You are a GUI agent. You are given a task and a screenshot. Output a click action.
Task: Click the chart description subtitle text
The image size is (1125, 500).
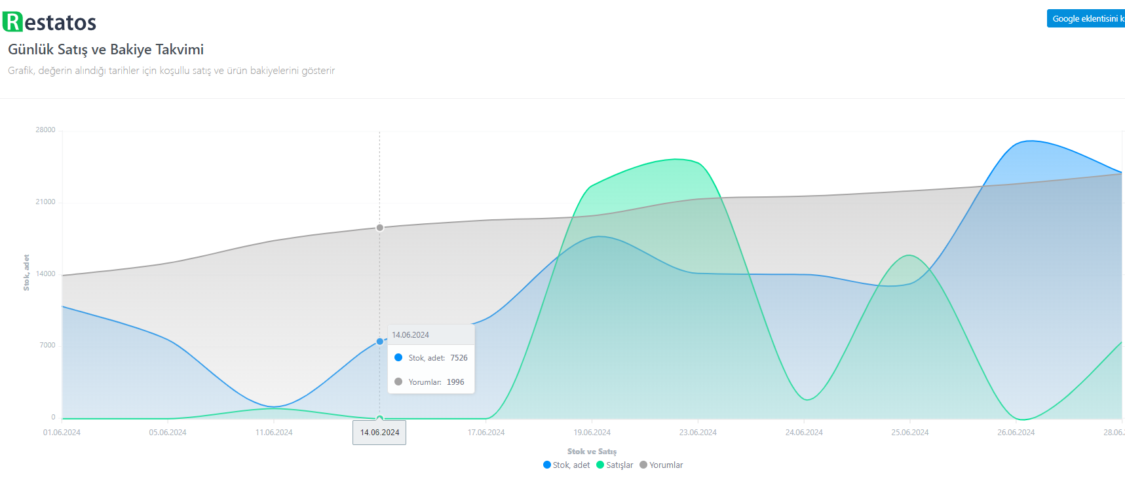(x=171, y=71)
